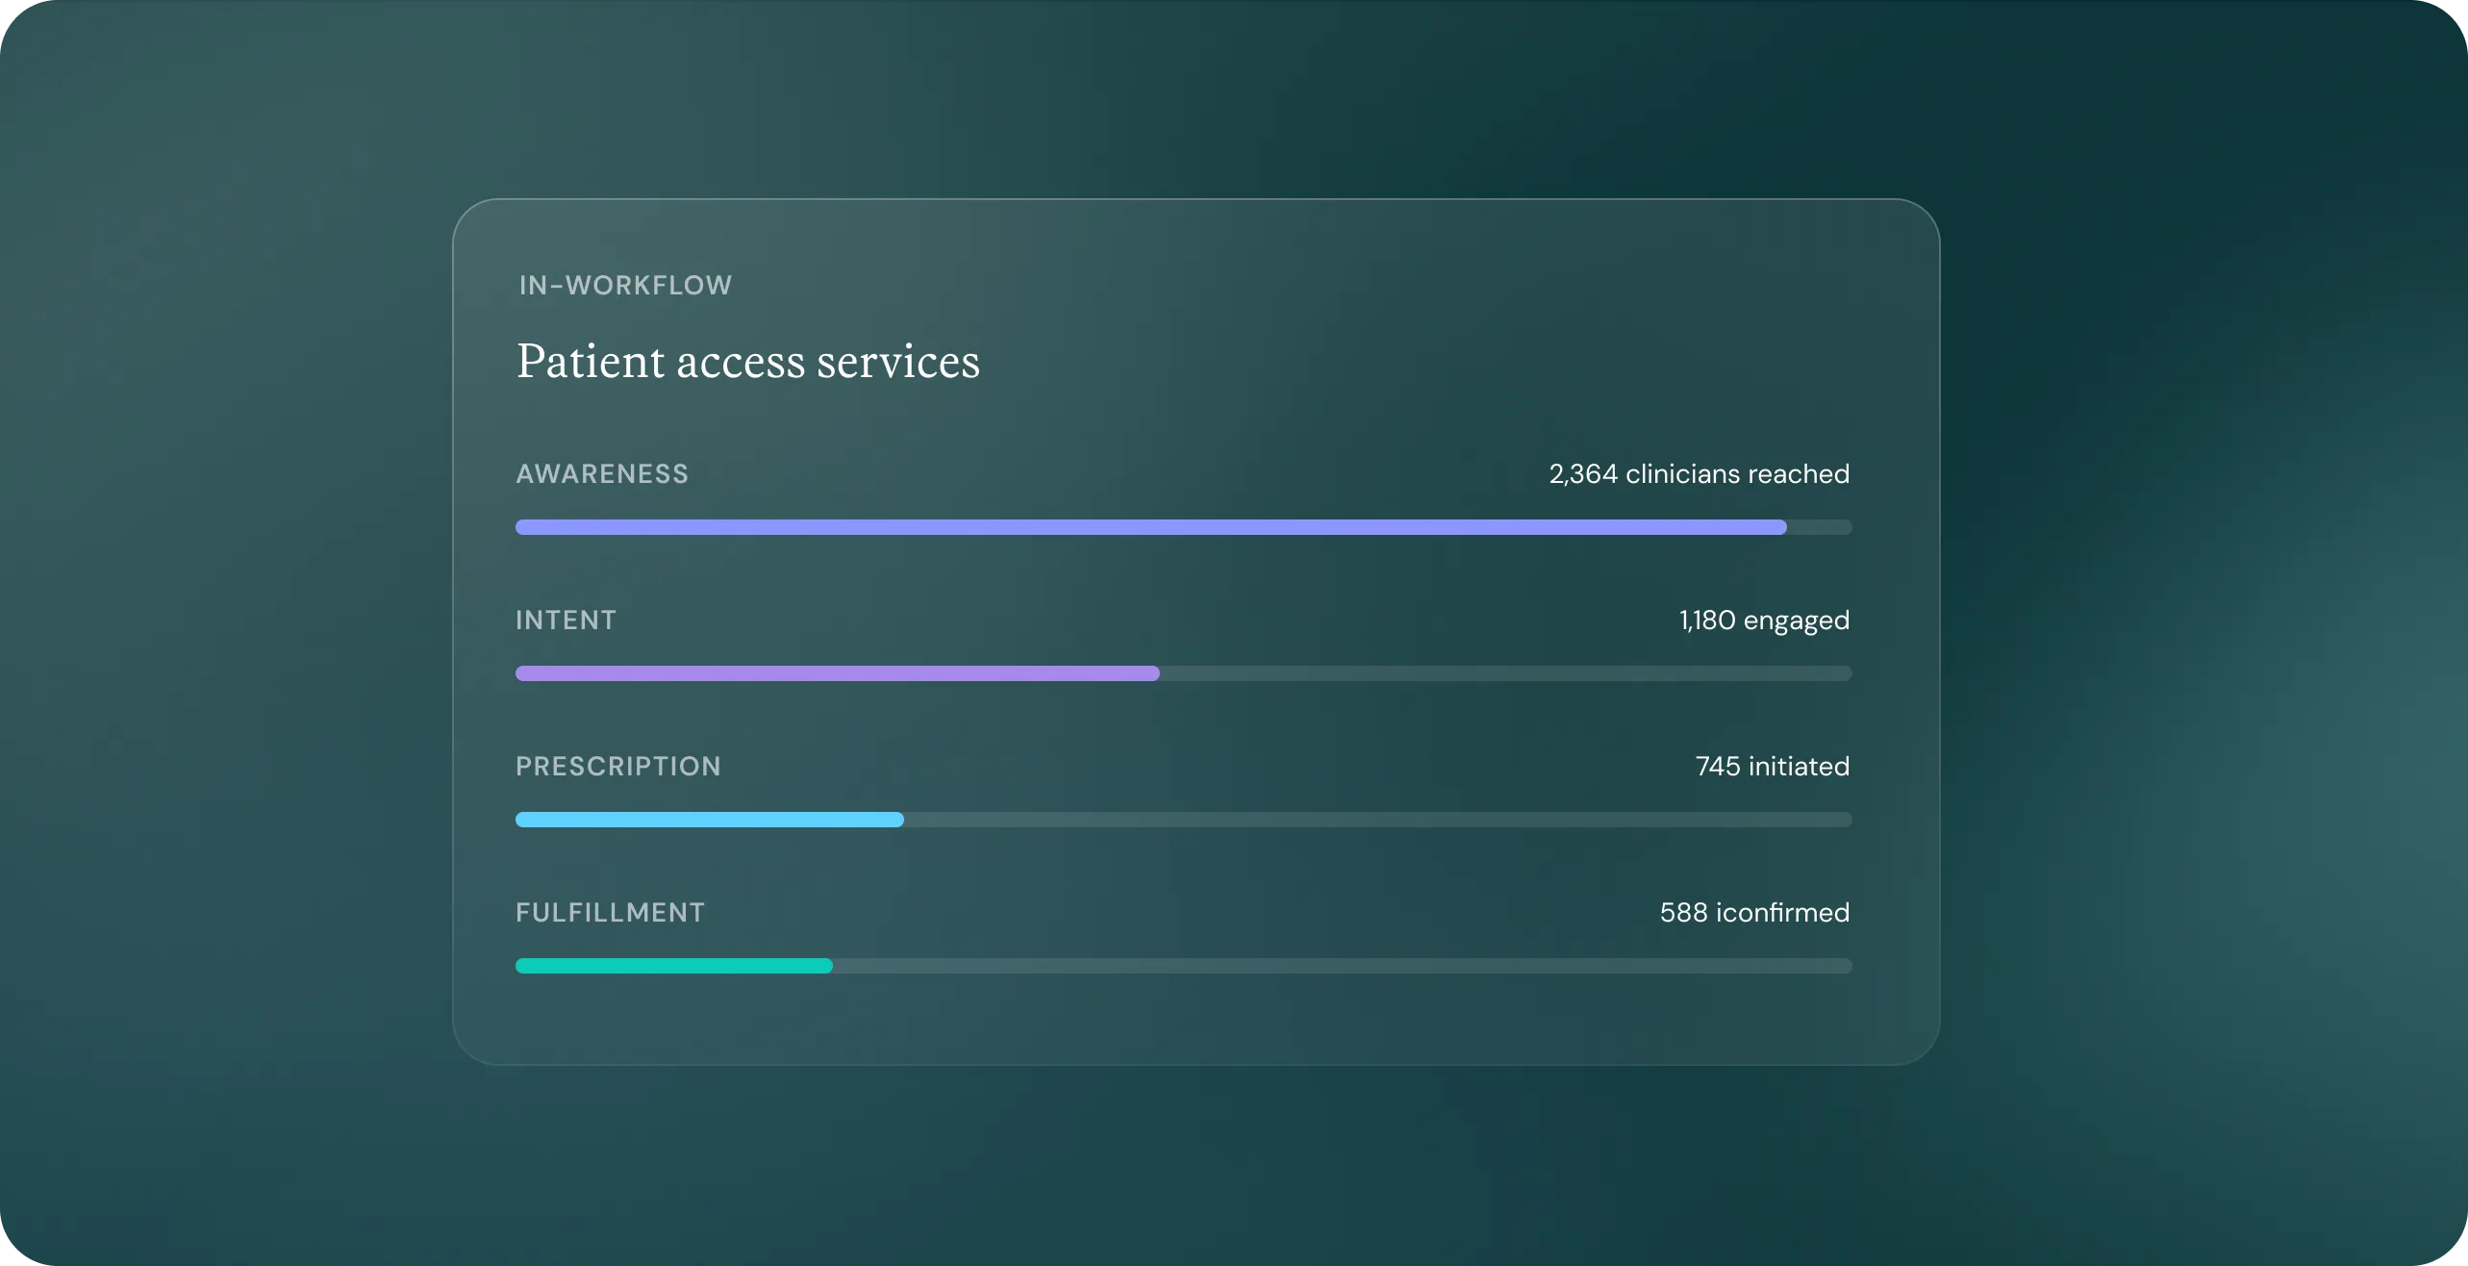Open the AWARENESS stage details

602,473
